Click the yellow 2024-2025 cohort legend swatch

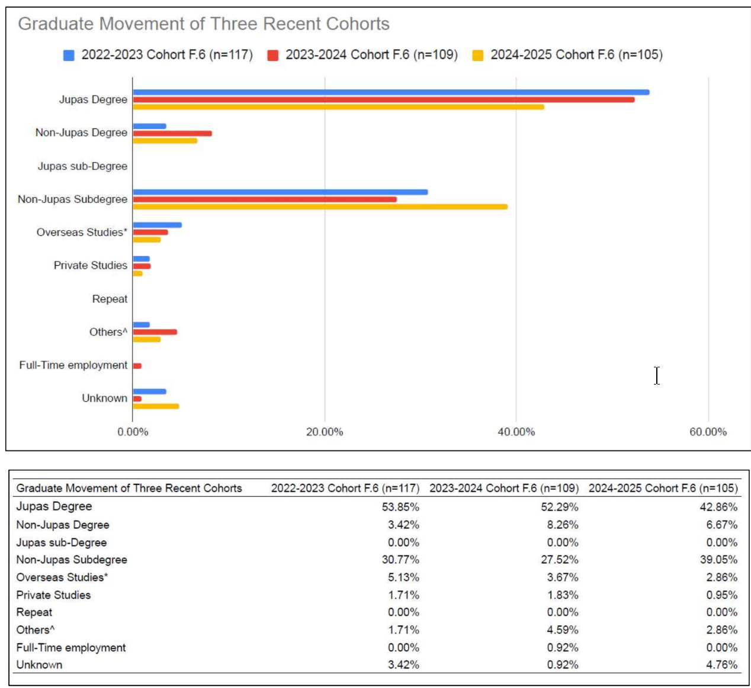(x=477, y=56)
